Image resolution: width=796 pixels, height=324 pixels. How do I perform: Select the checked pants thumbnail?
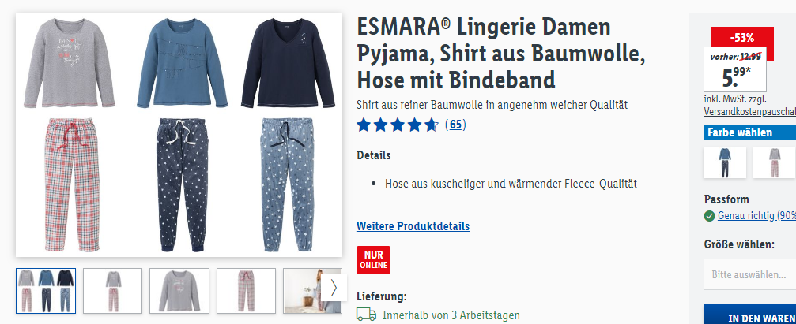pos(246,291)
